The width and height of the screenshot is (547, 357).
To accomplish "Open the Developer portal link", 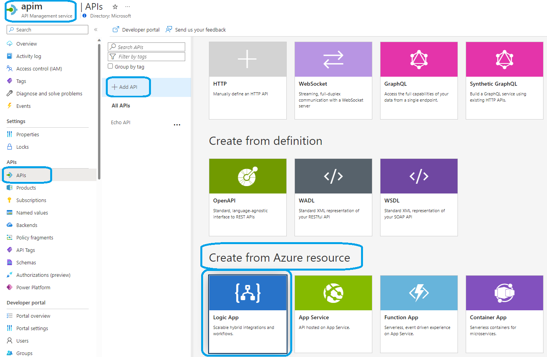I will coord(136,30).
